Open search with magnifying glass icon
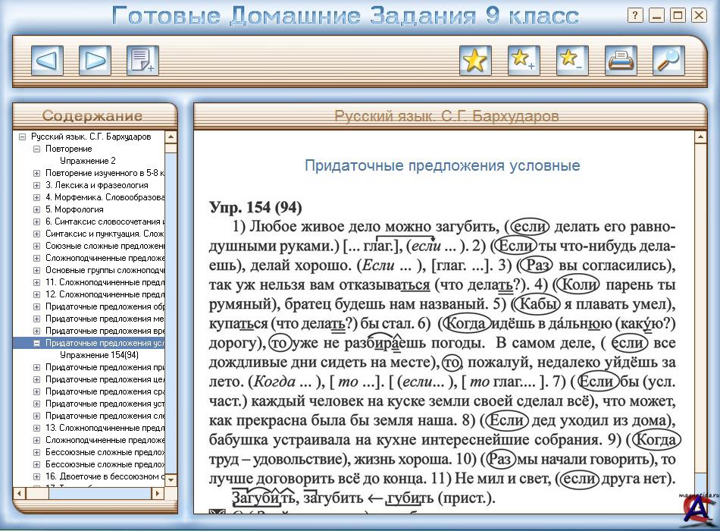 coord(668,61)
